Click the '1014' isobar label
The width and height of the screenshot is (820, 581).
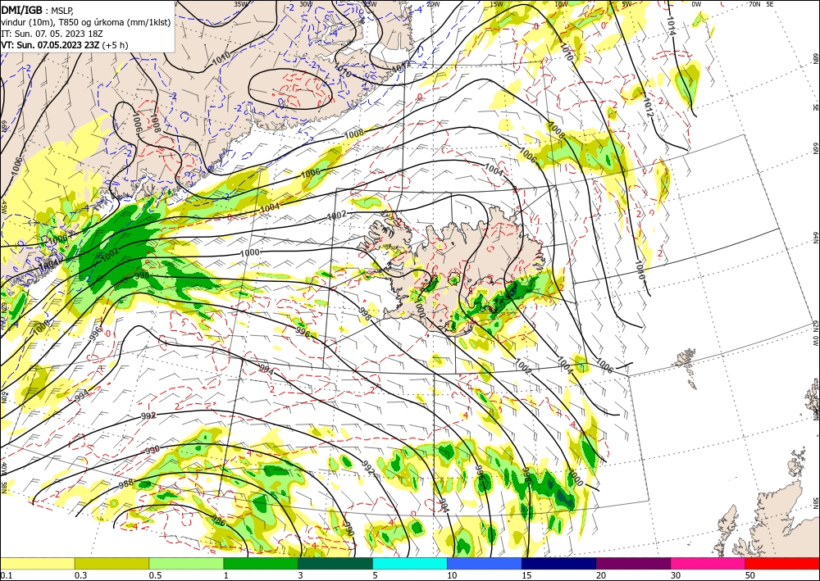point(672,25)
